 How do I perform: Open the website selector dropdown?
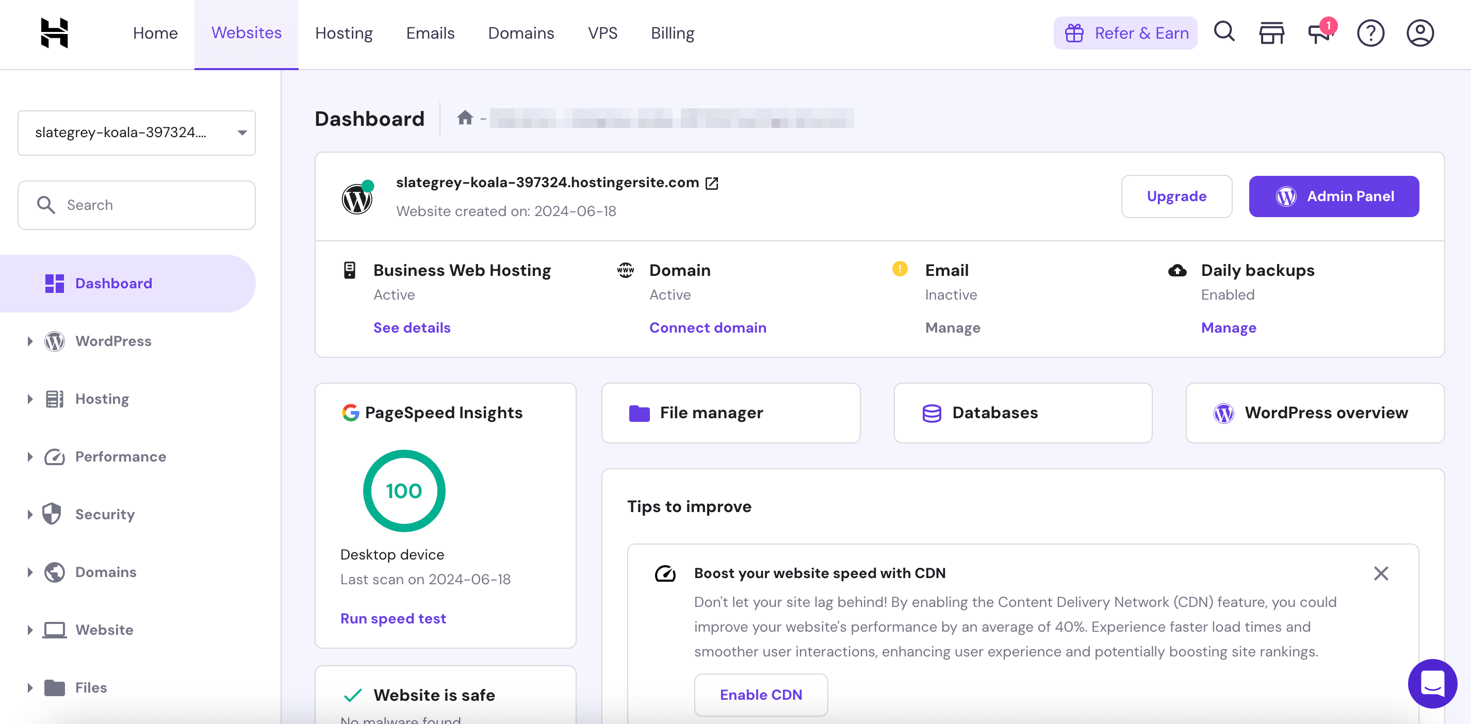coord(137,133)
